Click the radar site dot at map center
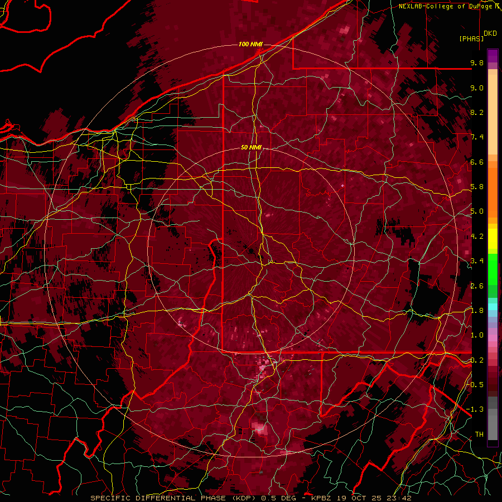The width and height of the screenshot is (502, 502). tap(252, 250)
